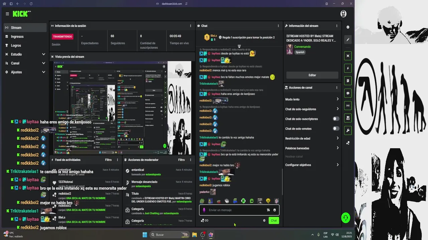Click the purple microphone icon in message box
This screenshot has width=428, height=240.
[x=204, y=210]
